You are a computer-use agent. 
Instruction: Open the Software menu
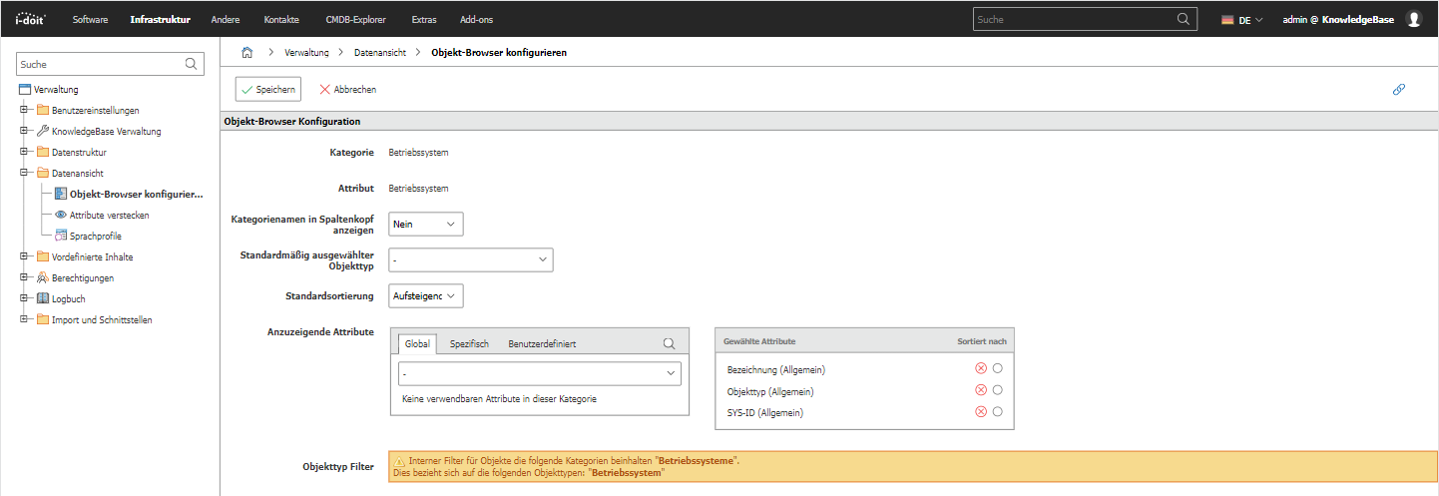pos(90,20)
